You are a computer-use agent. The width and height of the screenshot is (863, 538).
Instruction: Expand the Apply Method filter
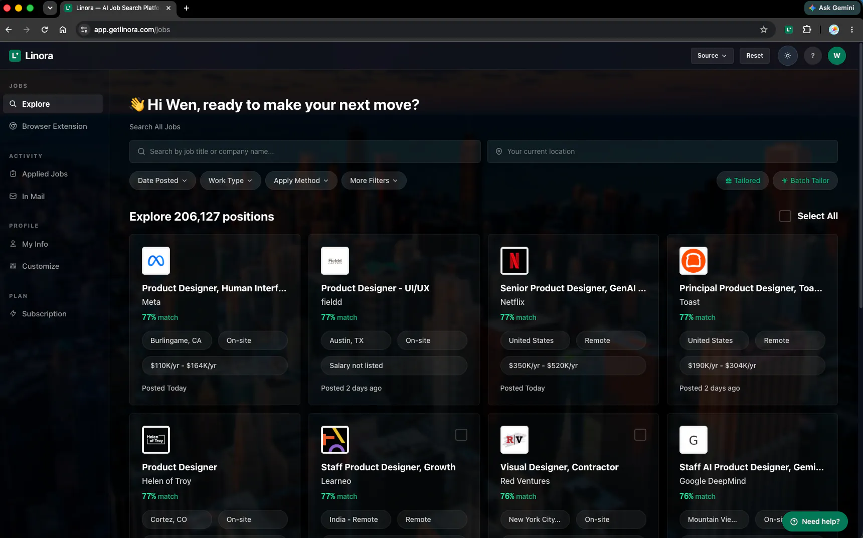point(301,181)
